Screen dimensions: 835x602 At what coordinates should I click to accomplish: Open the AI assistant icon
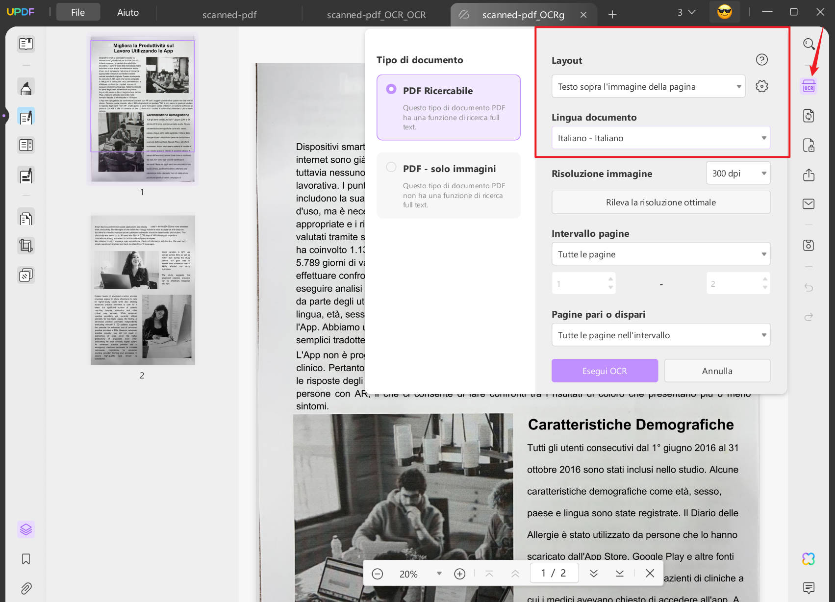tap(808, 558)
